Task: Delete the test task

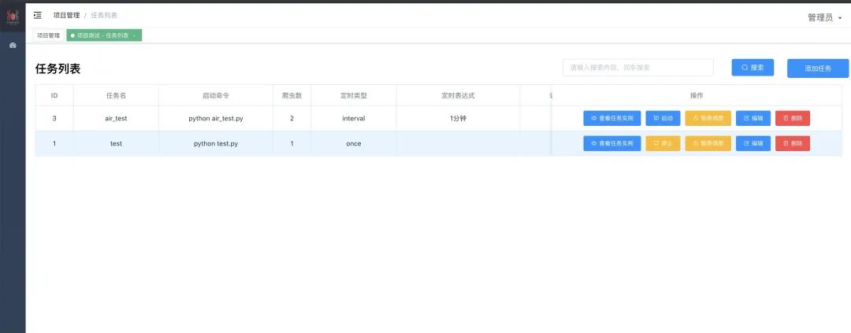Action: [792, 143]
